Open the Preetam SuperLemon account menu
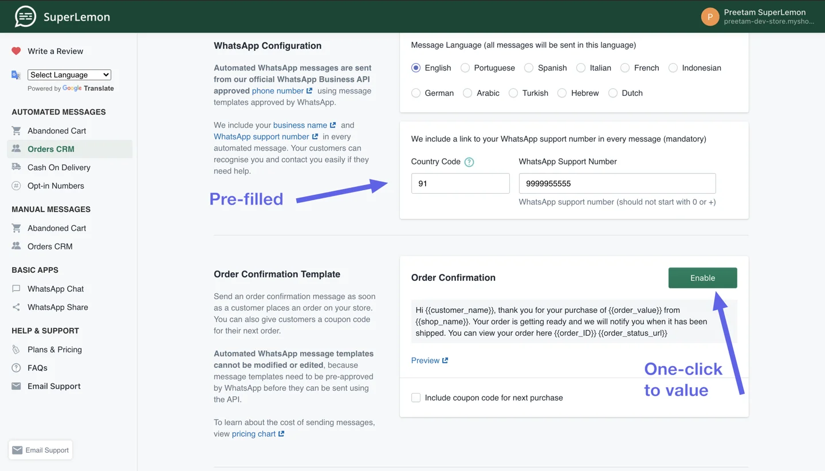 [x=757, y=17]
